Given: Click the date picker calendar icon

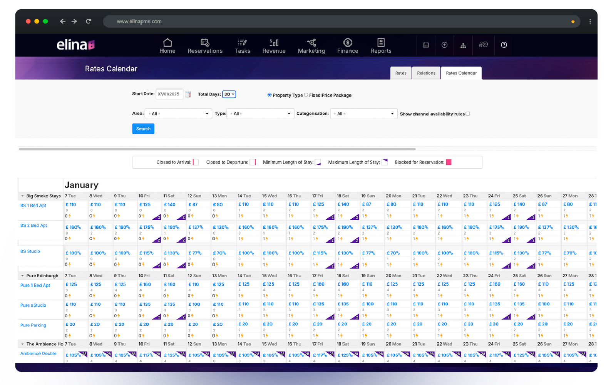Looking at the screenshot, I should 188,94.
